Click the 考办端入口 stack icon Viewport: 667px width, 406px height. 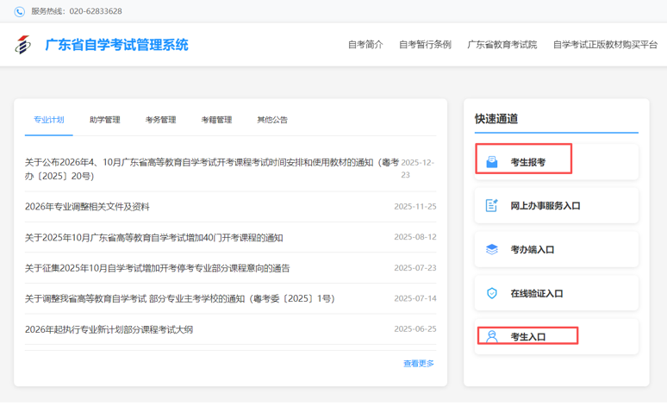(492, 249)
